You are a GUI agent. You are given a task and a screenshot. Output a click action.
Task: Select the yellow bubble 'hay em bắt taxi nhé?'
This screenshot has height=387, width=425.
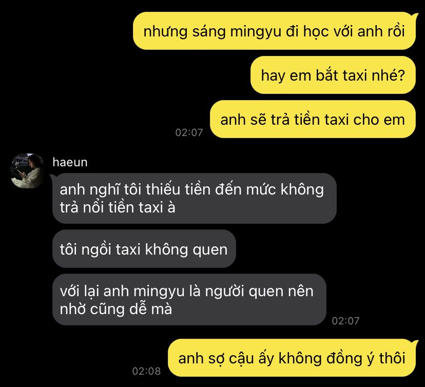tap(333, 75)
